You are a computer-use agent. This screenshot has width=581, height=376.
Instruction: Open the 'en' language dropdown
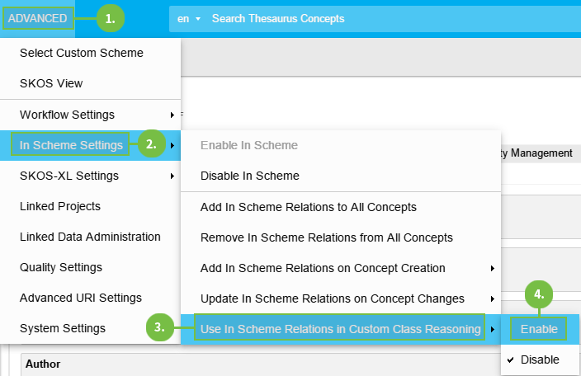click(x=189, y=18)
